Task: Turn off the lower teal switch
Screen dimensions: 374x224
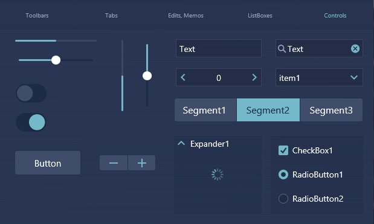Action: pyautogui.click(x=31, y=122)
